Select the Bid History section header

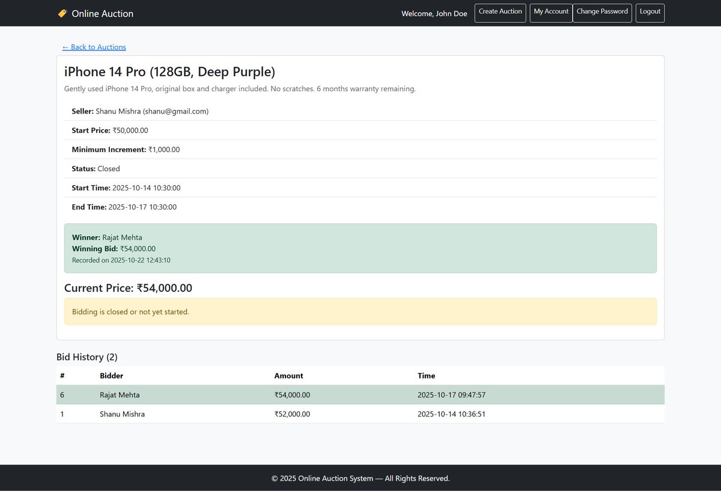click(x=87, y=357)
